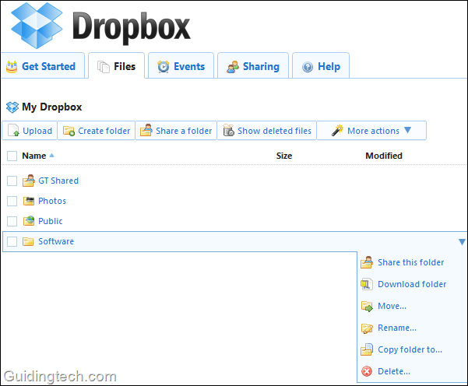The image size is (468, 386).
Task: Open the More actions dropdown arrow
Action: (407, 130)
